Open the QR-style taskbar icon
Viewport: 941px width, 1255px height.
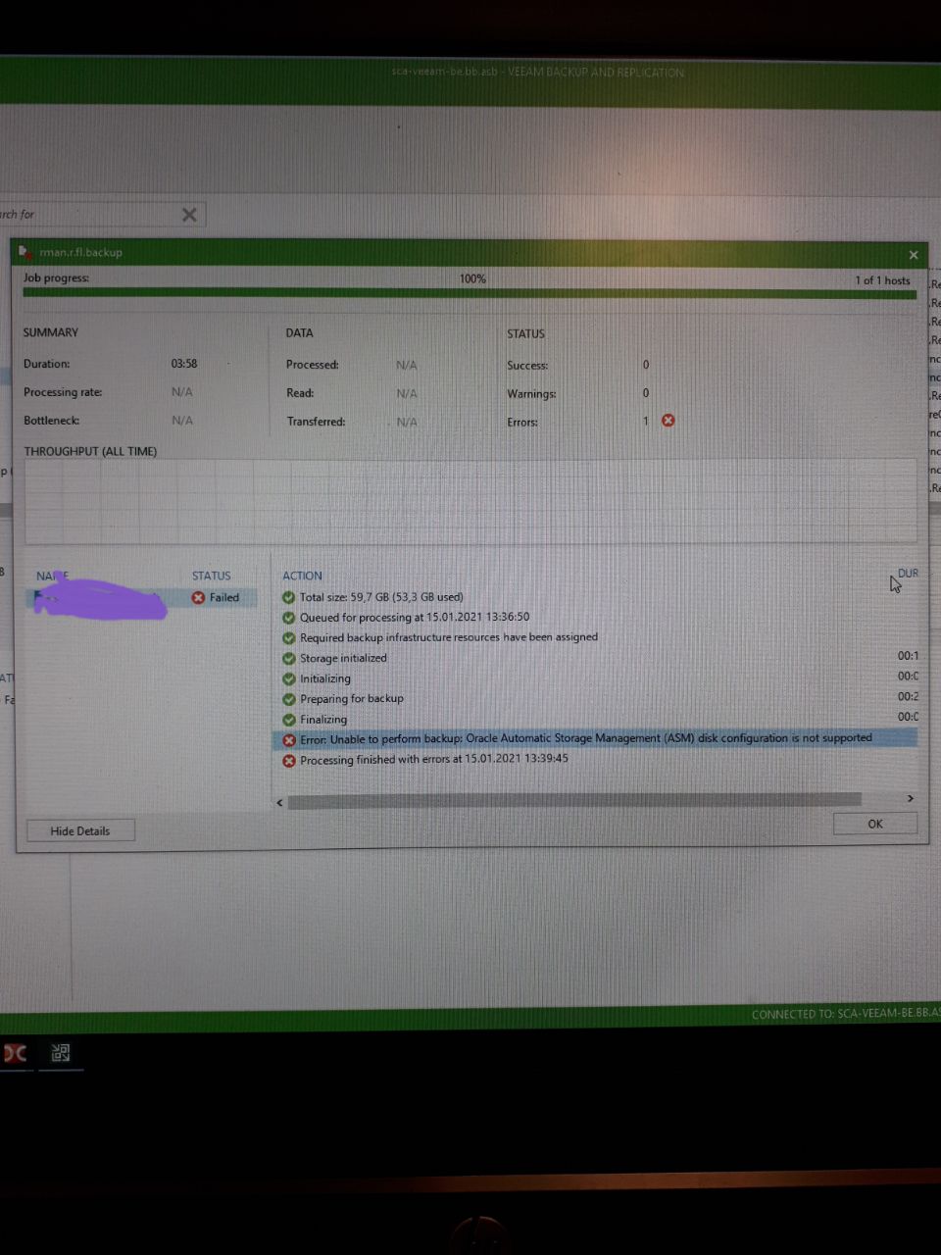60,1053
